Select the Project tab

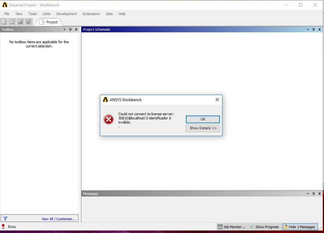[x=49, y=22]
